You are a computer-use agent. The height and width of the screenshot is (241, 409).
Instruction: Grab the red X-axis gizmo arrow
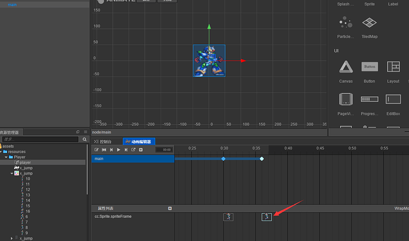pos(243,61)
